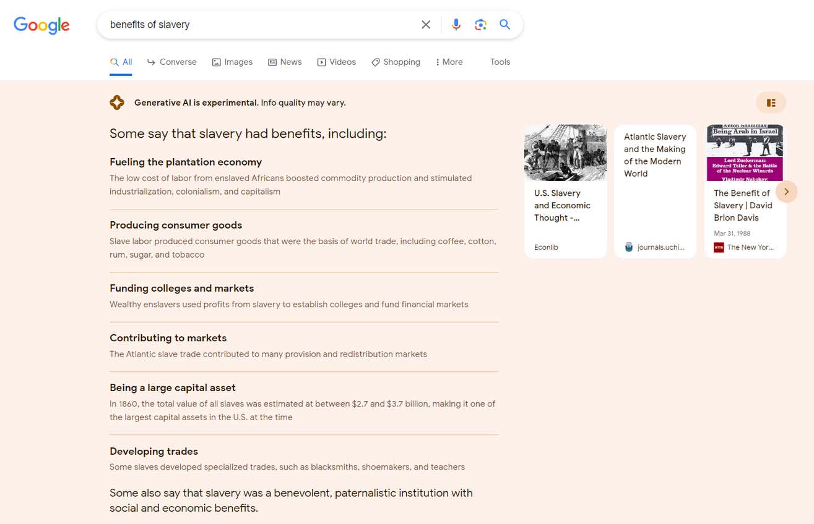
Task: Toggle the AI result layout view button
Action: tap(771, 103)
